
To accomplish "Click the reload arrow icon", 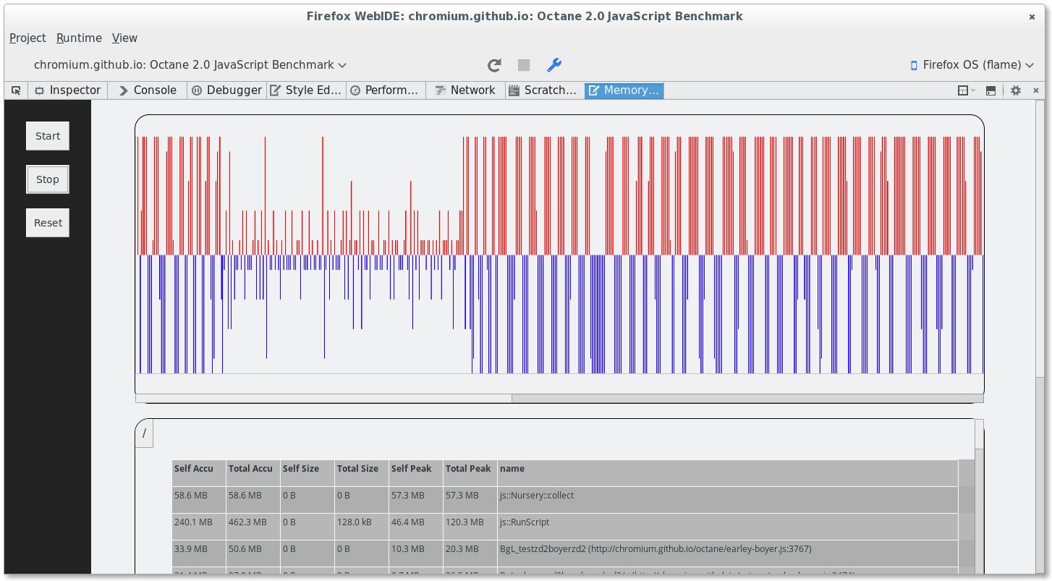I will 494,65.
